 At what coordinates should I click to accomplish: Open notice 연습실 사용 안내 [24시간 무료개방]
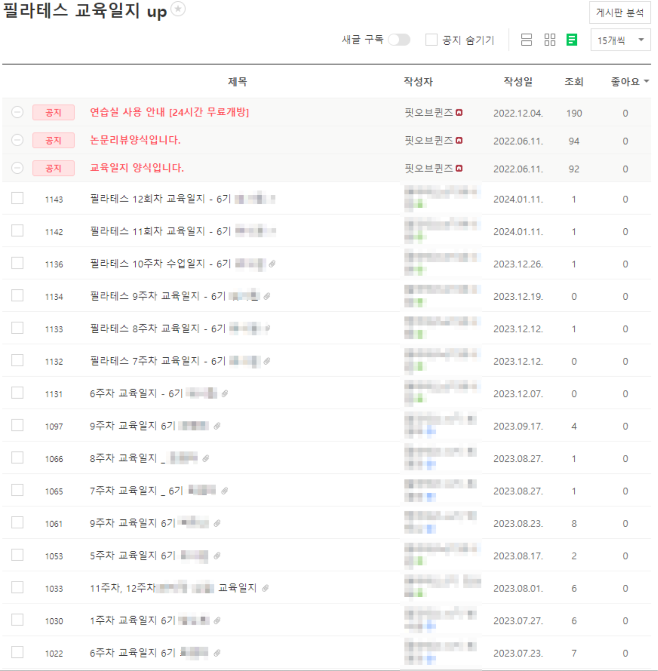[169, 112]
